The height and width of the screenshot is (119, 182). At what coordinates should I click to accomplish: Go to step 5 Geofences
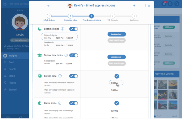[134, 16]
